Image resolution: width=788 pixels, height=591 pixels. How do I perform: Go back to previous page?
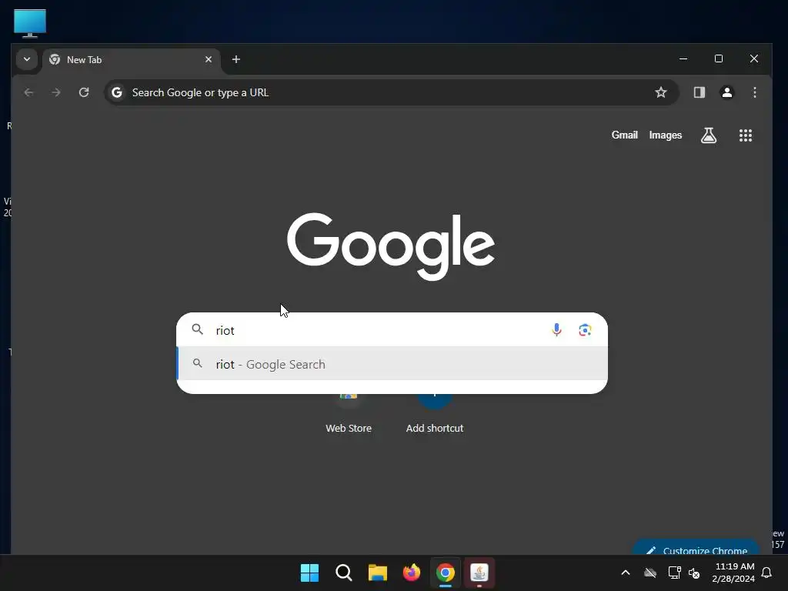28,92
